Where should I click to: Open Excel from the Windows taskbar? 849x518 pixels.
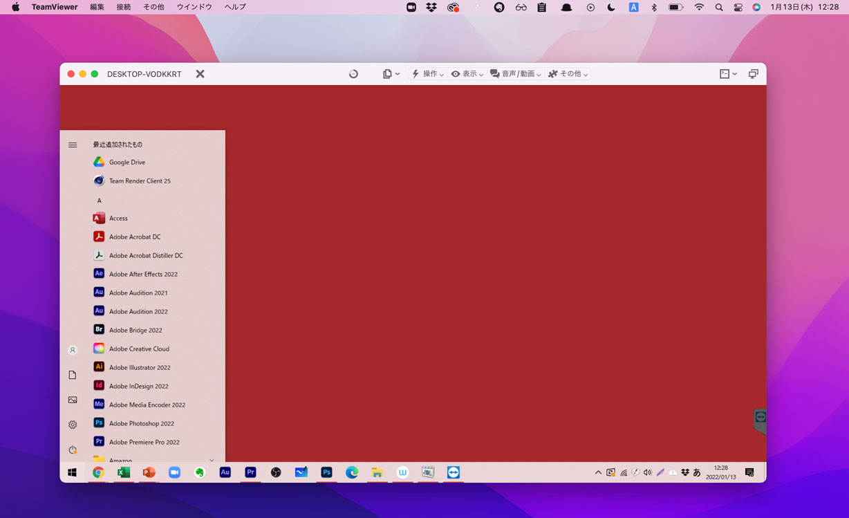point(124,472)
